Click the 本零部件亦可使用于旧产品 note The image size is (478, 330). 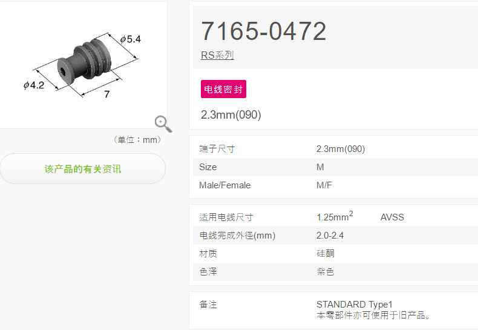pos(373,315)
